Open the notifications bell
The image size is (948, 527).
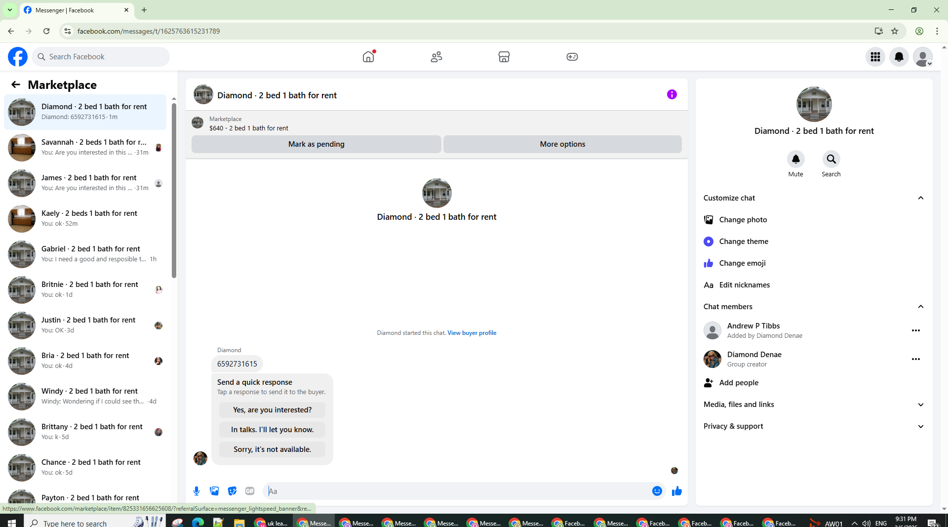click(x=899, y=57)
